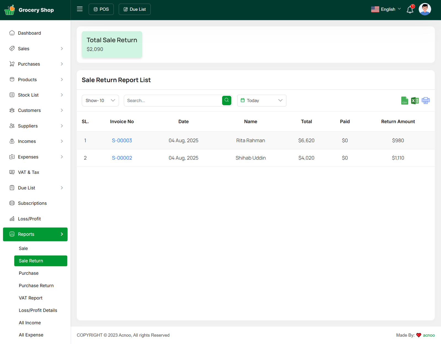
Task: Go to Dashboard in sidebar
Action: 29,33
